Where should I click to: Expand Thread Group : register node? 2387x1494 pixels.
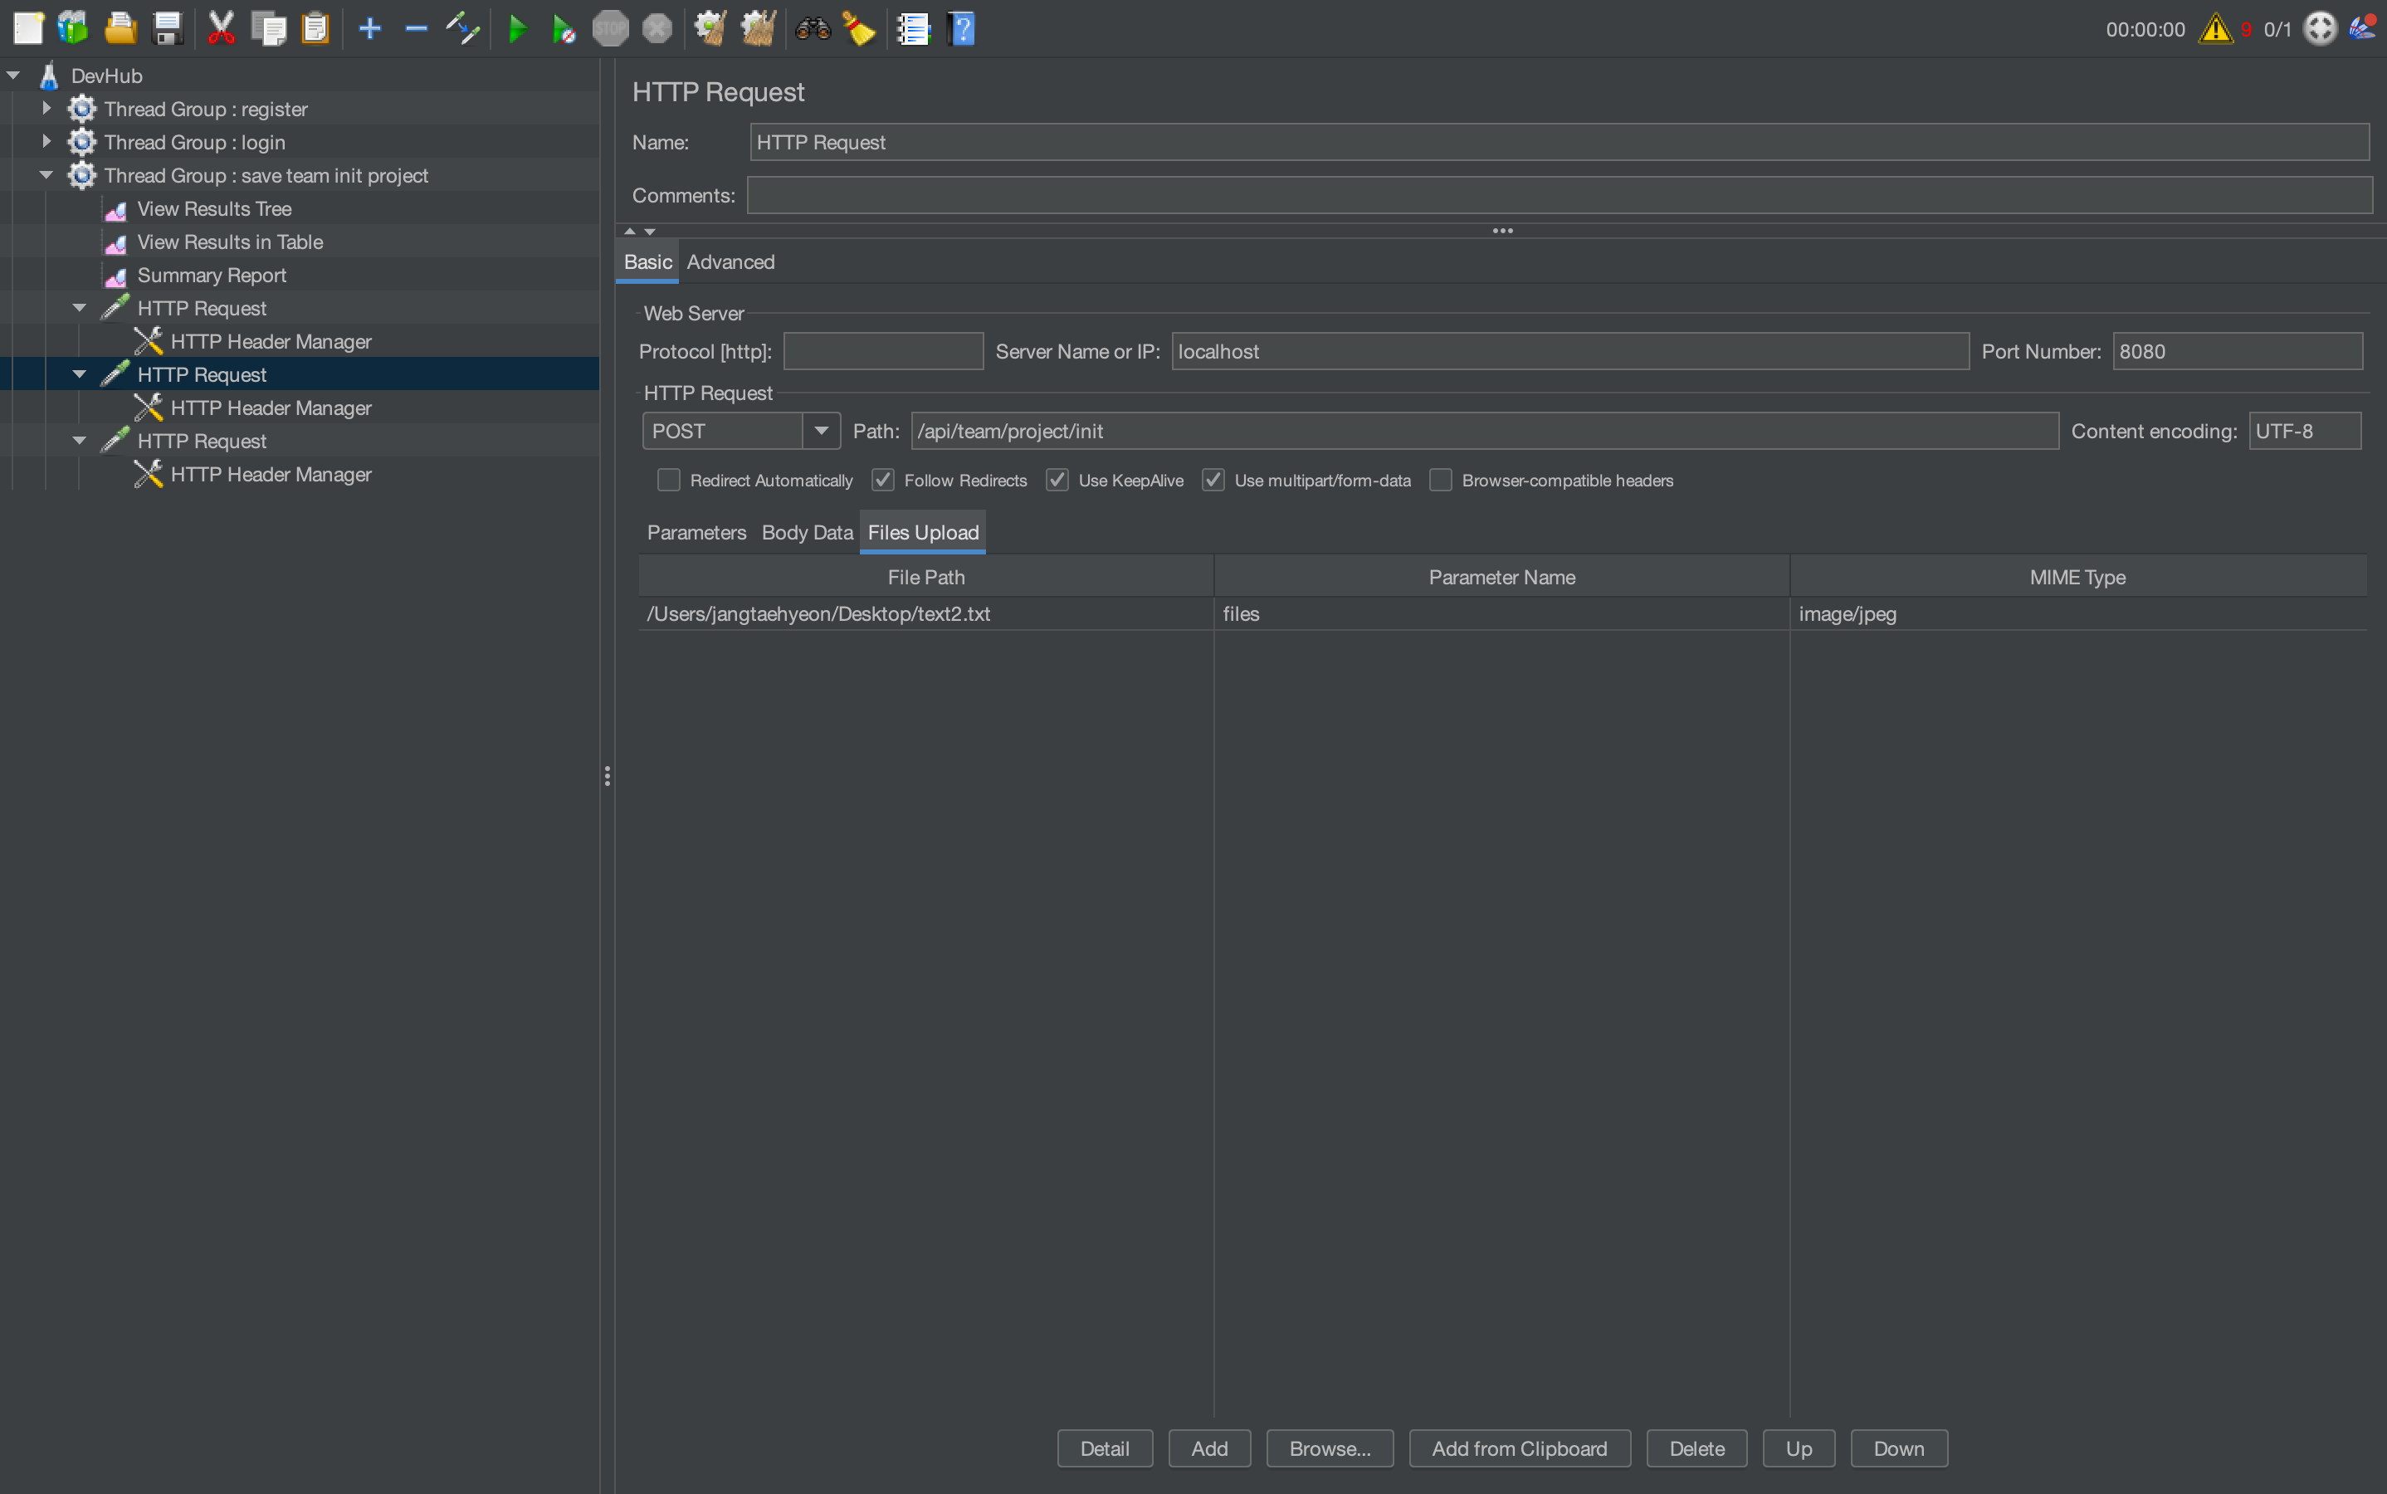point(46,109)
